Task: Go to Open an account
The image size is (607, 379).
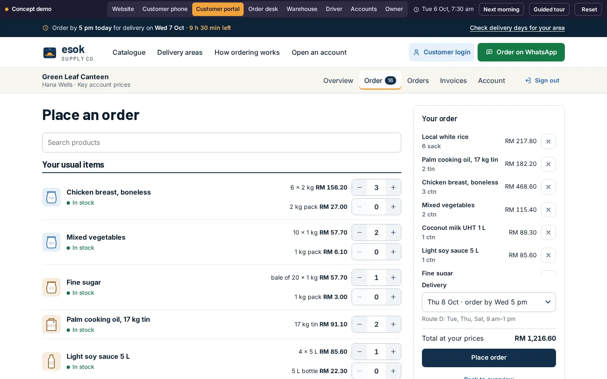Action: point(319,53)
